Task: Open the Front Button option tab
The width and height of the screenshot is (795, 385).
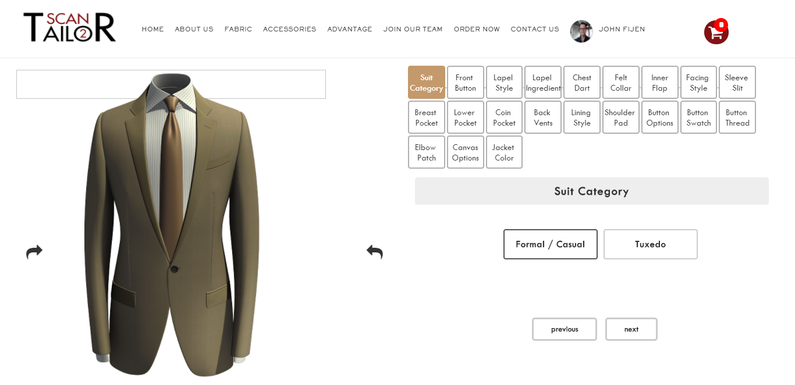Action: click(x=465, y=83)
